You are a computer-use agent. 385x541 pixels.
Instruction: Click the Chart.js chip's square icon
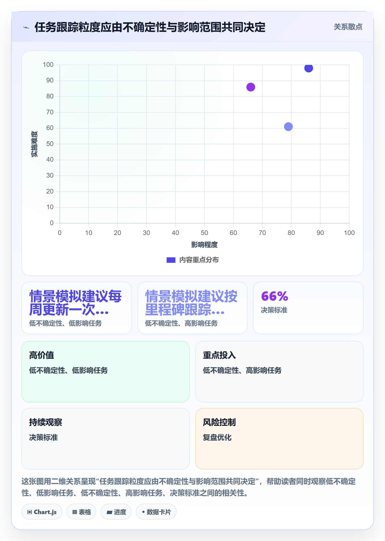30,512
